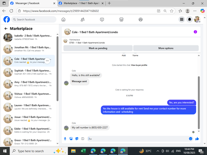Click the conversation list scrollbar
This screenshot has height=155, width=207.
[58, 69]
